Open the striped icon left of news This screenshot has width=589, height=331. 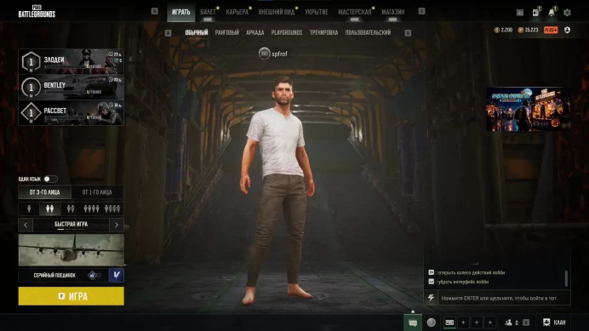point(520,13)
